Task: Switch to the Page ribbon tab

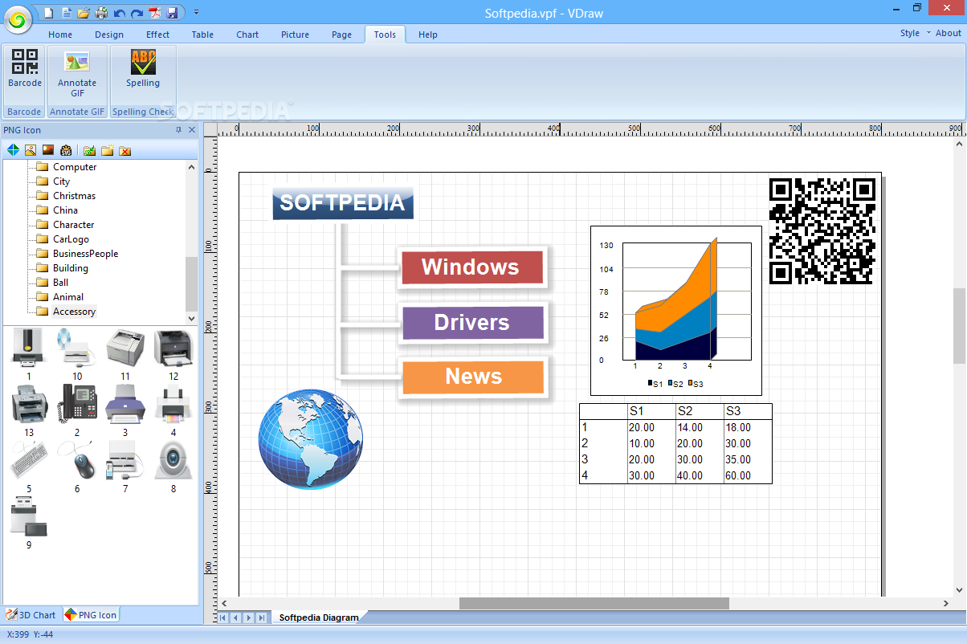Action: (x=342, y=35)
